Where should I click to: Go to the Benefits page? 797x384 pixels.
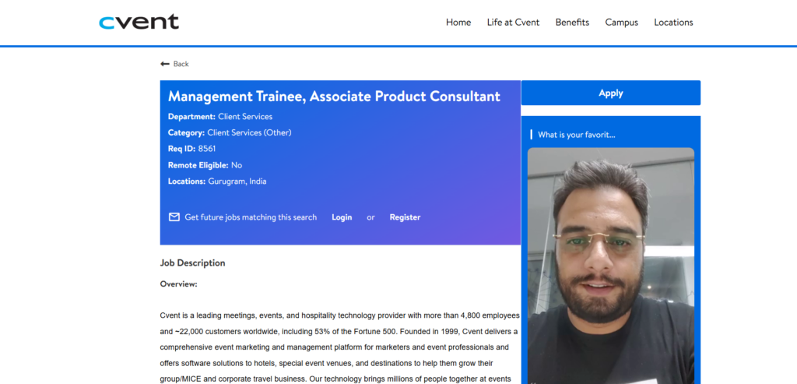point(572,23)
